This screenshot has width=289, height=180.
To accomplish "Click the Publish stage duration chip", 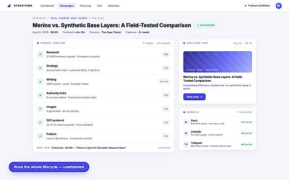I will 166,136.
